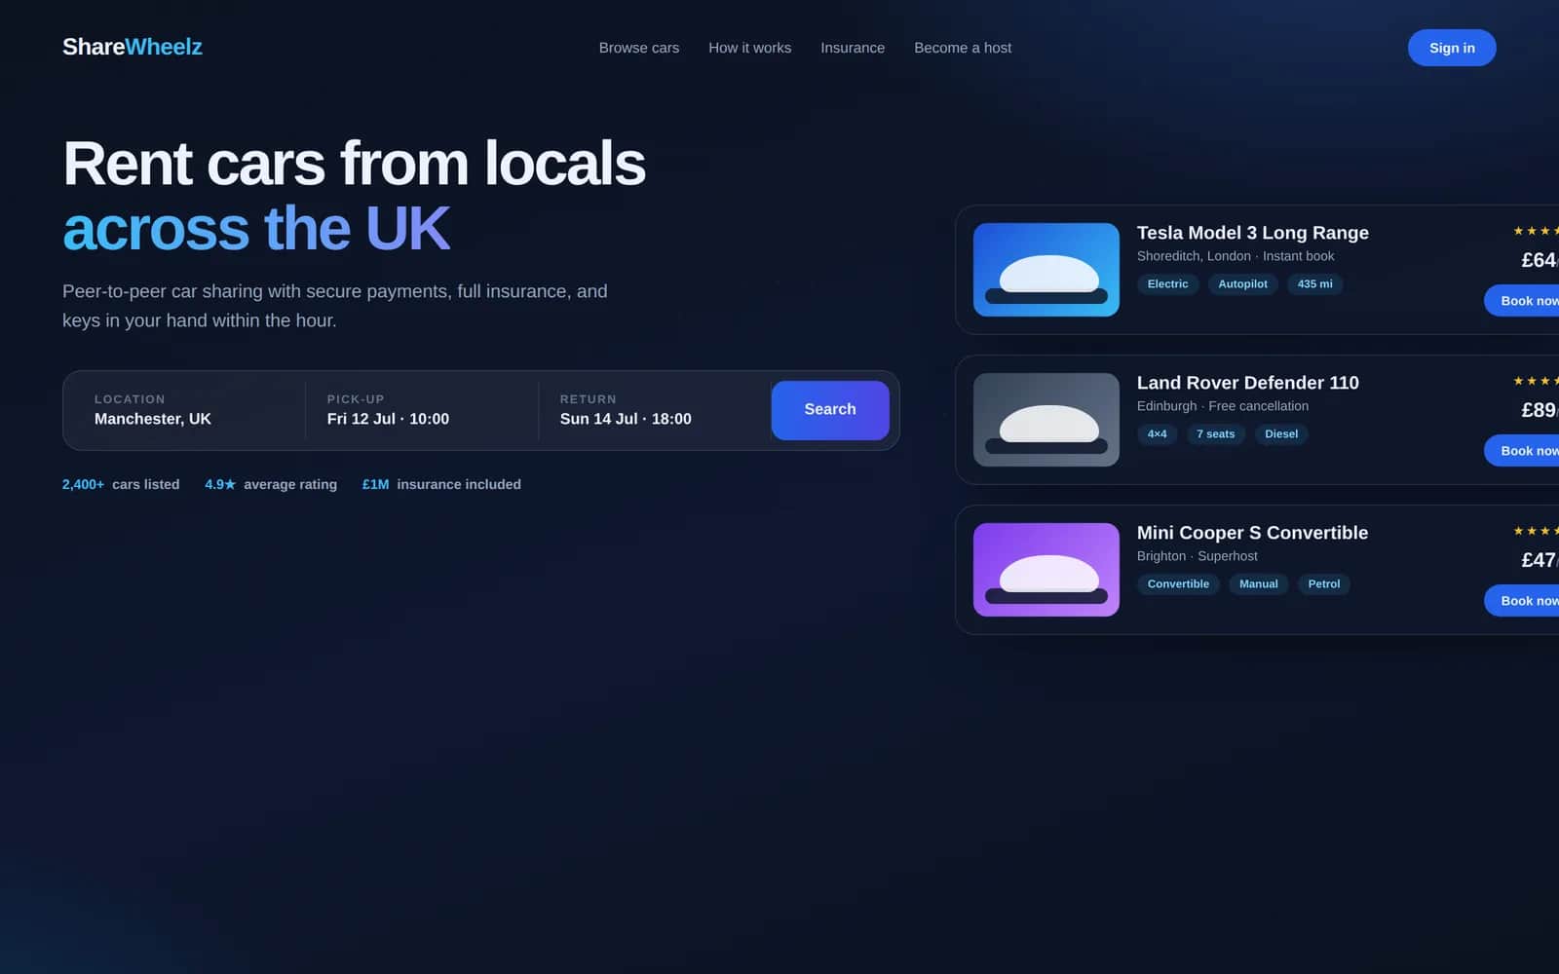Click the Sign in button

click(1452, 48)
